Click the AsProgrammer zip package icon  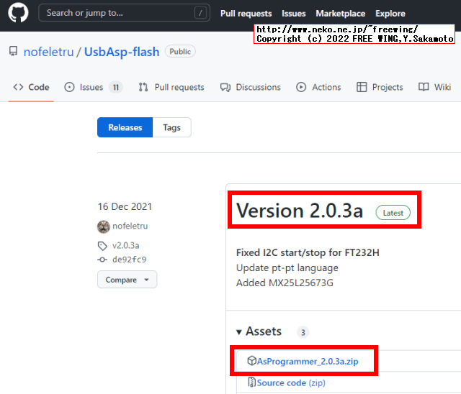251,361
